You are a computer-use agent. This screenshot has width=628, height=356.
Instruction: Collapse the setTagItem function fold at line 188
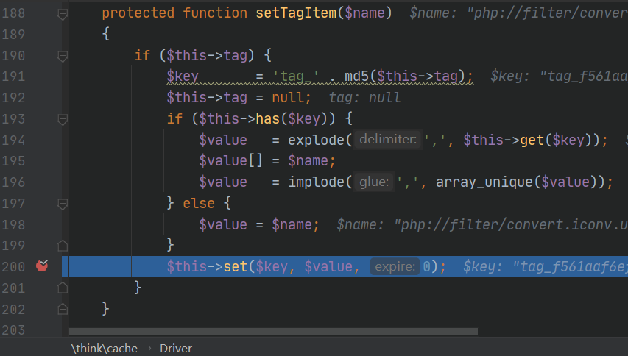pyautogui.click(x=63, y=15)
